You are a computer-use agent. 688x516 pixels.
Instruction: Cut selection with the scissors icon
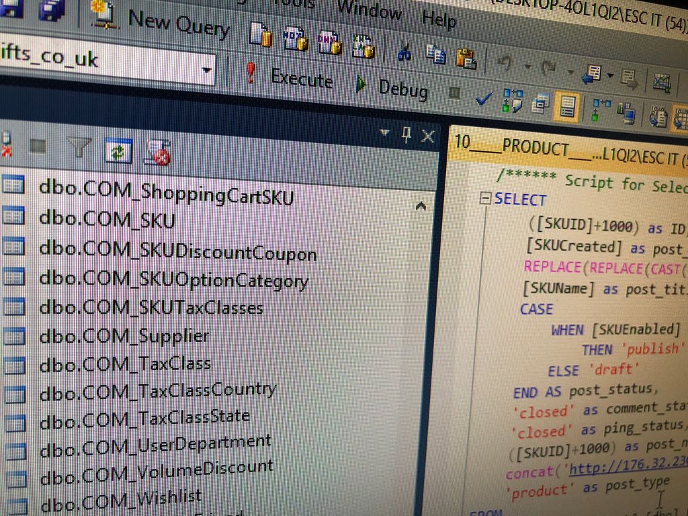pos(405,50)
